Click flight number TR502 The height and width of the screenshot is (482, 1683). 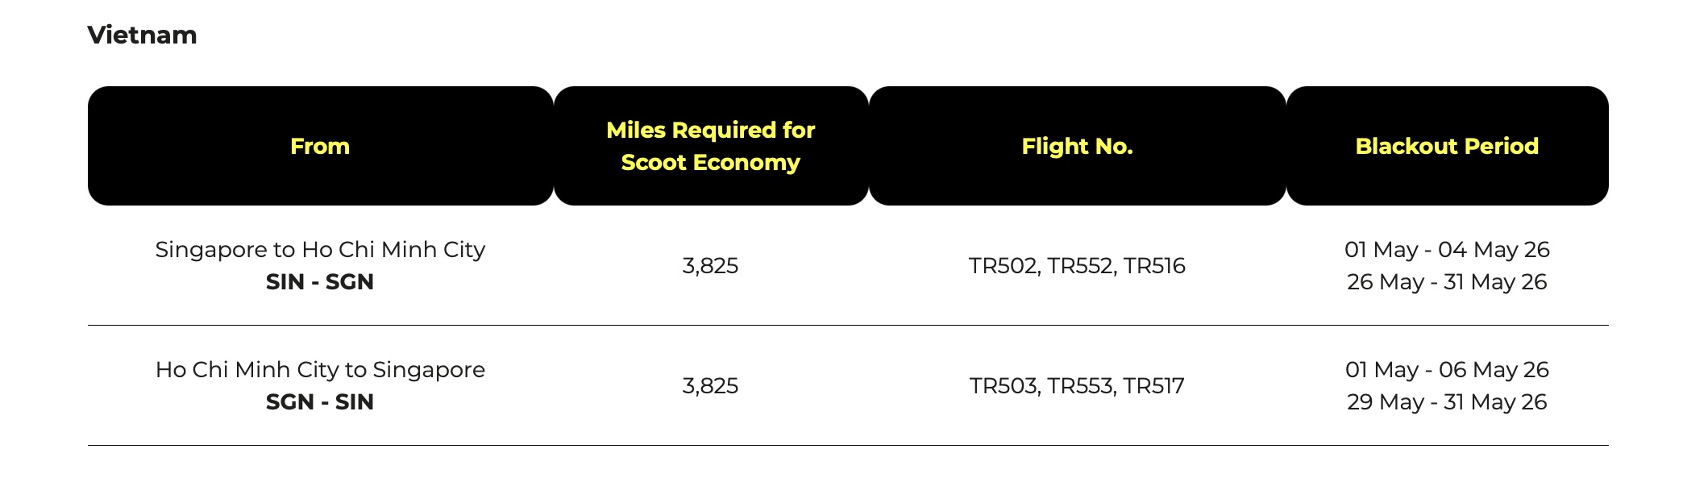click(x=1003, y=266)
